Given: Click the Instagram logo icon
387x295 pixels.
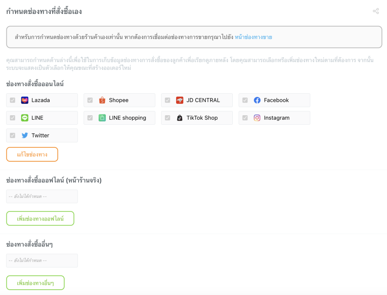Looking at the screenshot, I should tap(257, 118).
